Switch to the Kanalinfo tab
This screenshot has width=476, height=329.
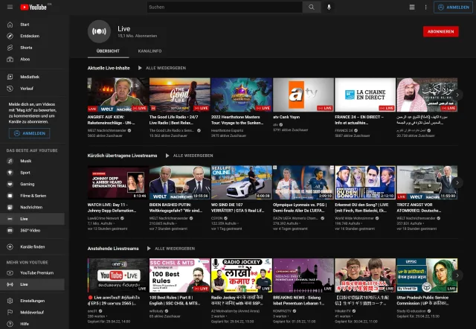tap(151, 51)
